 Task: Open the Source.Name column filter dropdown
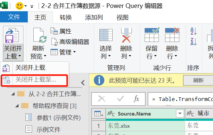[180, 114]
